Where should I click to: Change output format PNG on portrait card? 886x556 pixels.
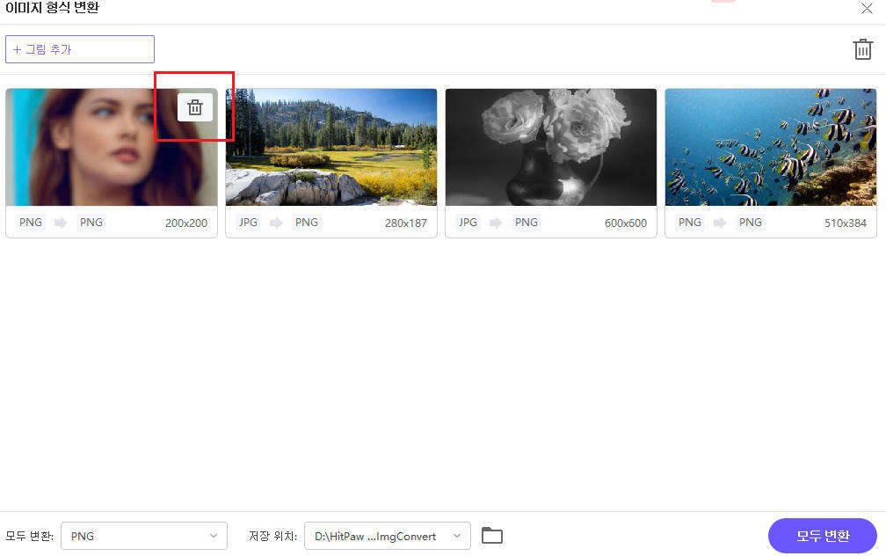(91, 223)
